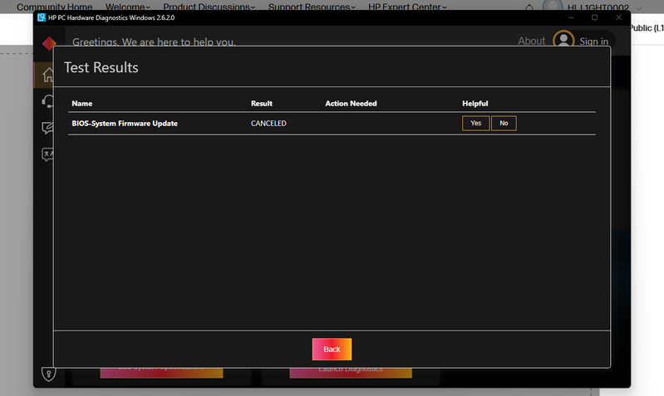Open Community Home in browser behind

(54, 7)
